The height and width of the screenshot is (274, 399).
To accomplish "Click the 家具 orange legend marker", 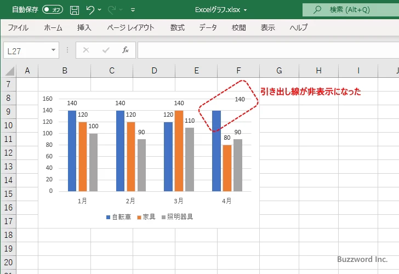I will click(x=139, y=217).
